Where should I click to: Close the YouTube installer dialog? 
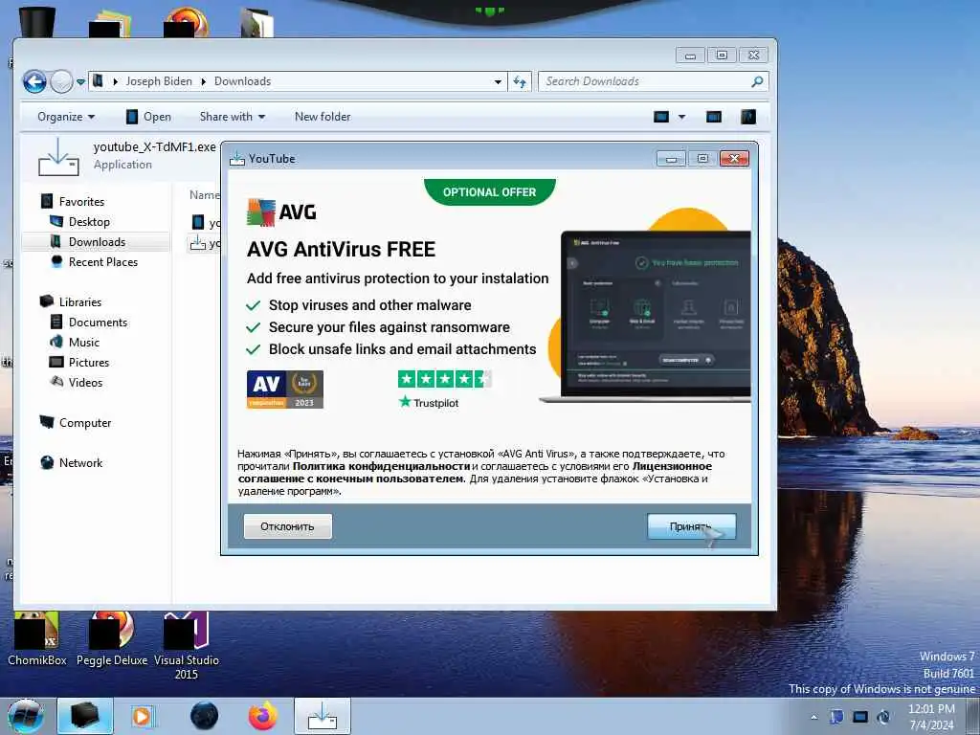(x=734, y=159)
